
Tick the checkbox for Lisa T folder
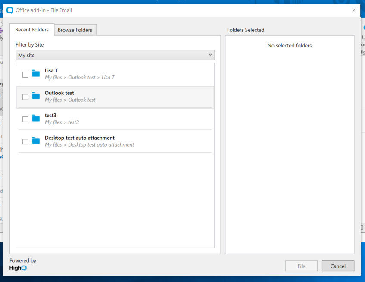pyautogui.click(x=25, y=75)
